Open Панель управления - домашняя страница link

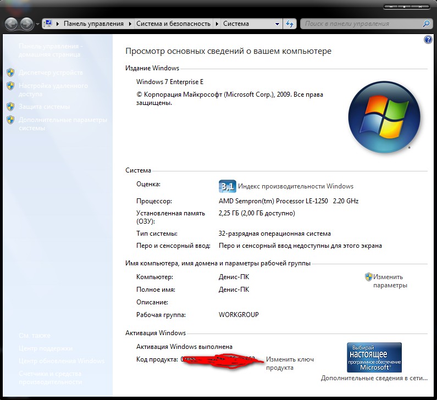[51, 50]
